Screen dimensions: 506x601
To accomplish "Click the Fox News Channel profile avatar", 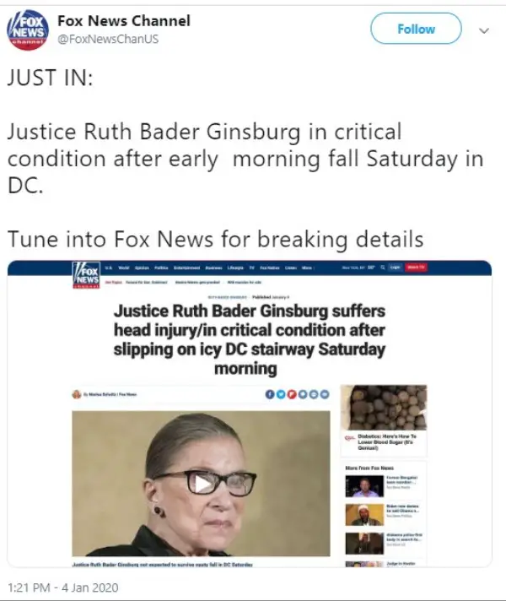I will tap(28, 30).
